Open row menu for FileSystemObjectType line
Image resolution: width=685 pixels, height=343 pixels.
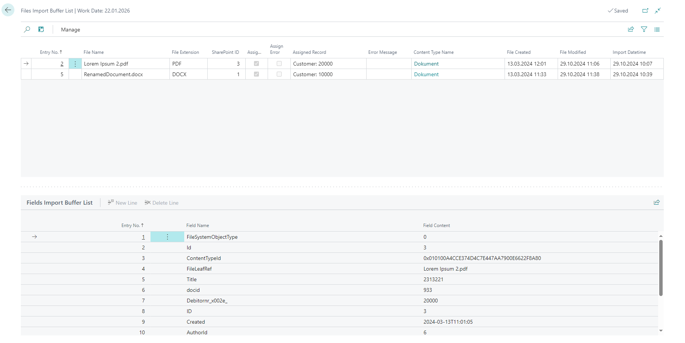tap(167, 237)
